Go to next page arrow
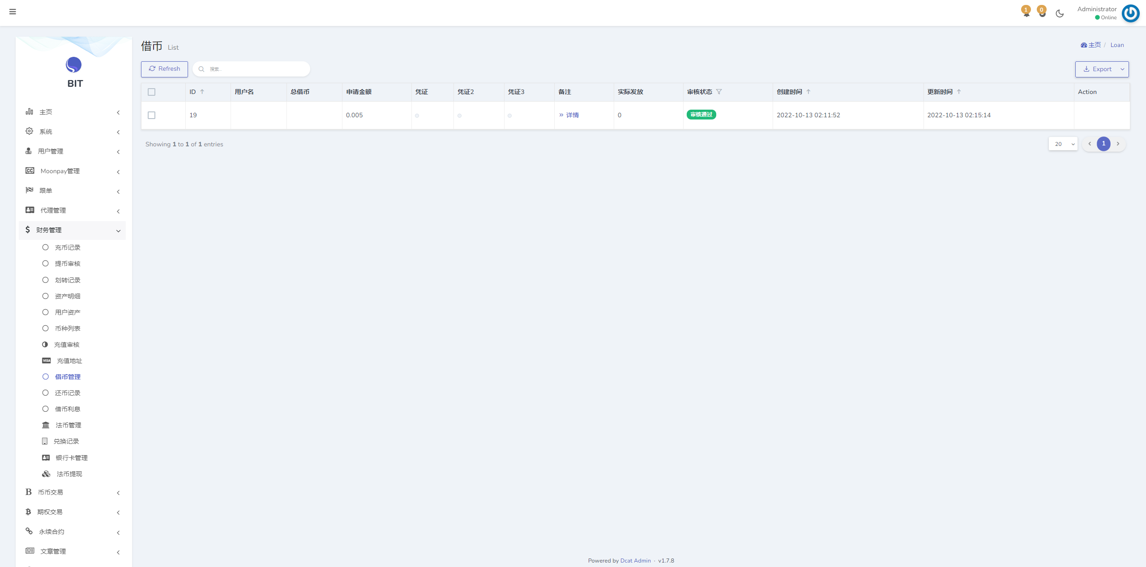This screenshot has height=567, width=1146. click(1118, 144)
